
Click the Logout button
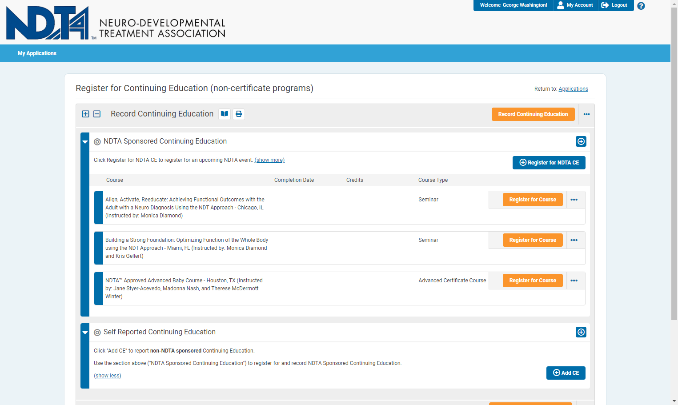614,5
